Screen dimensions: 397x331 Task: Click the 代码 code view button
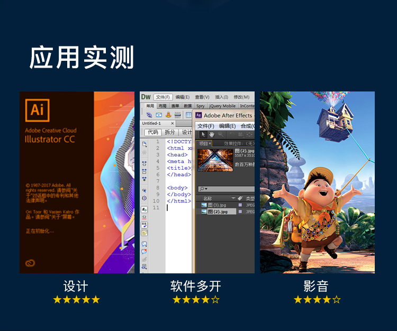coord(152,132)
